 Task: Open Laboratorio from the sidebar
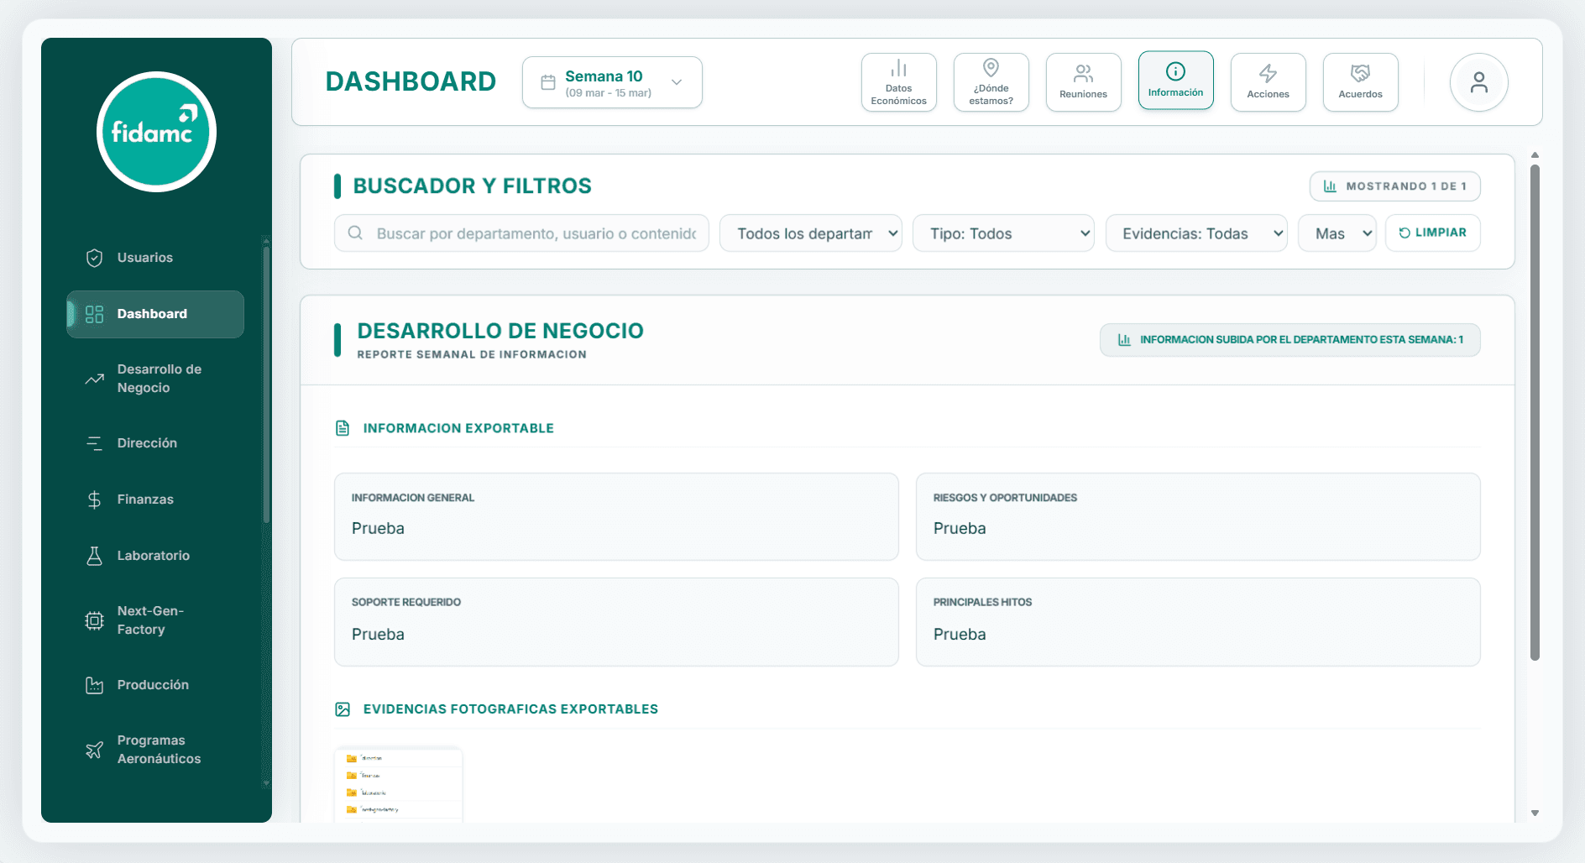tap(155, 556)
